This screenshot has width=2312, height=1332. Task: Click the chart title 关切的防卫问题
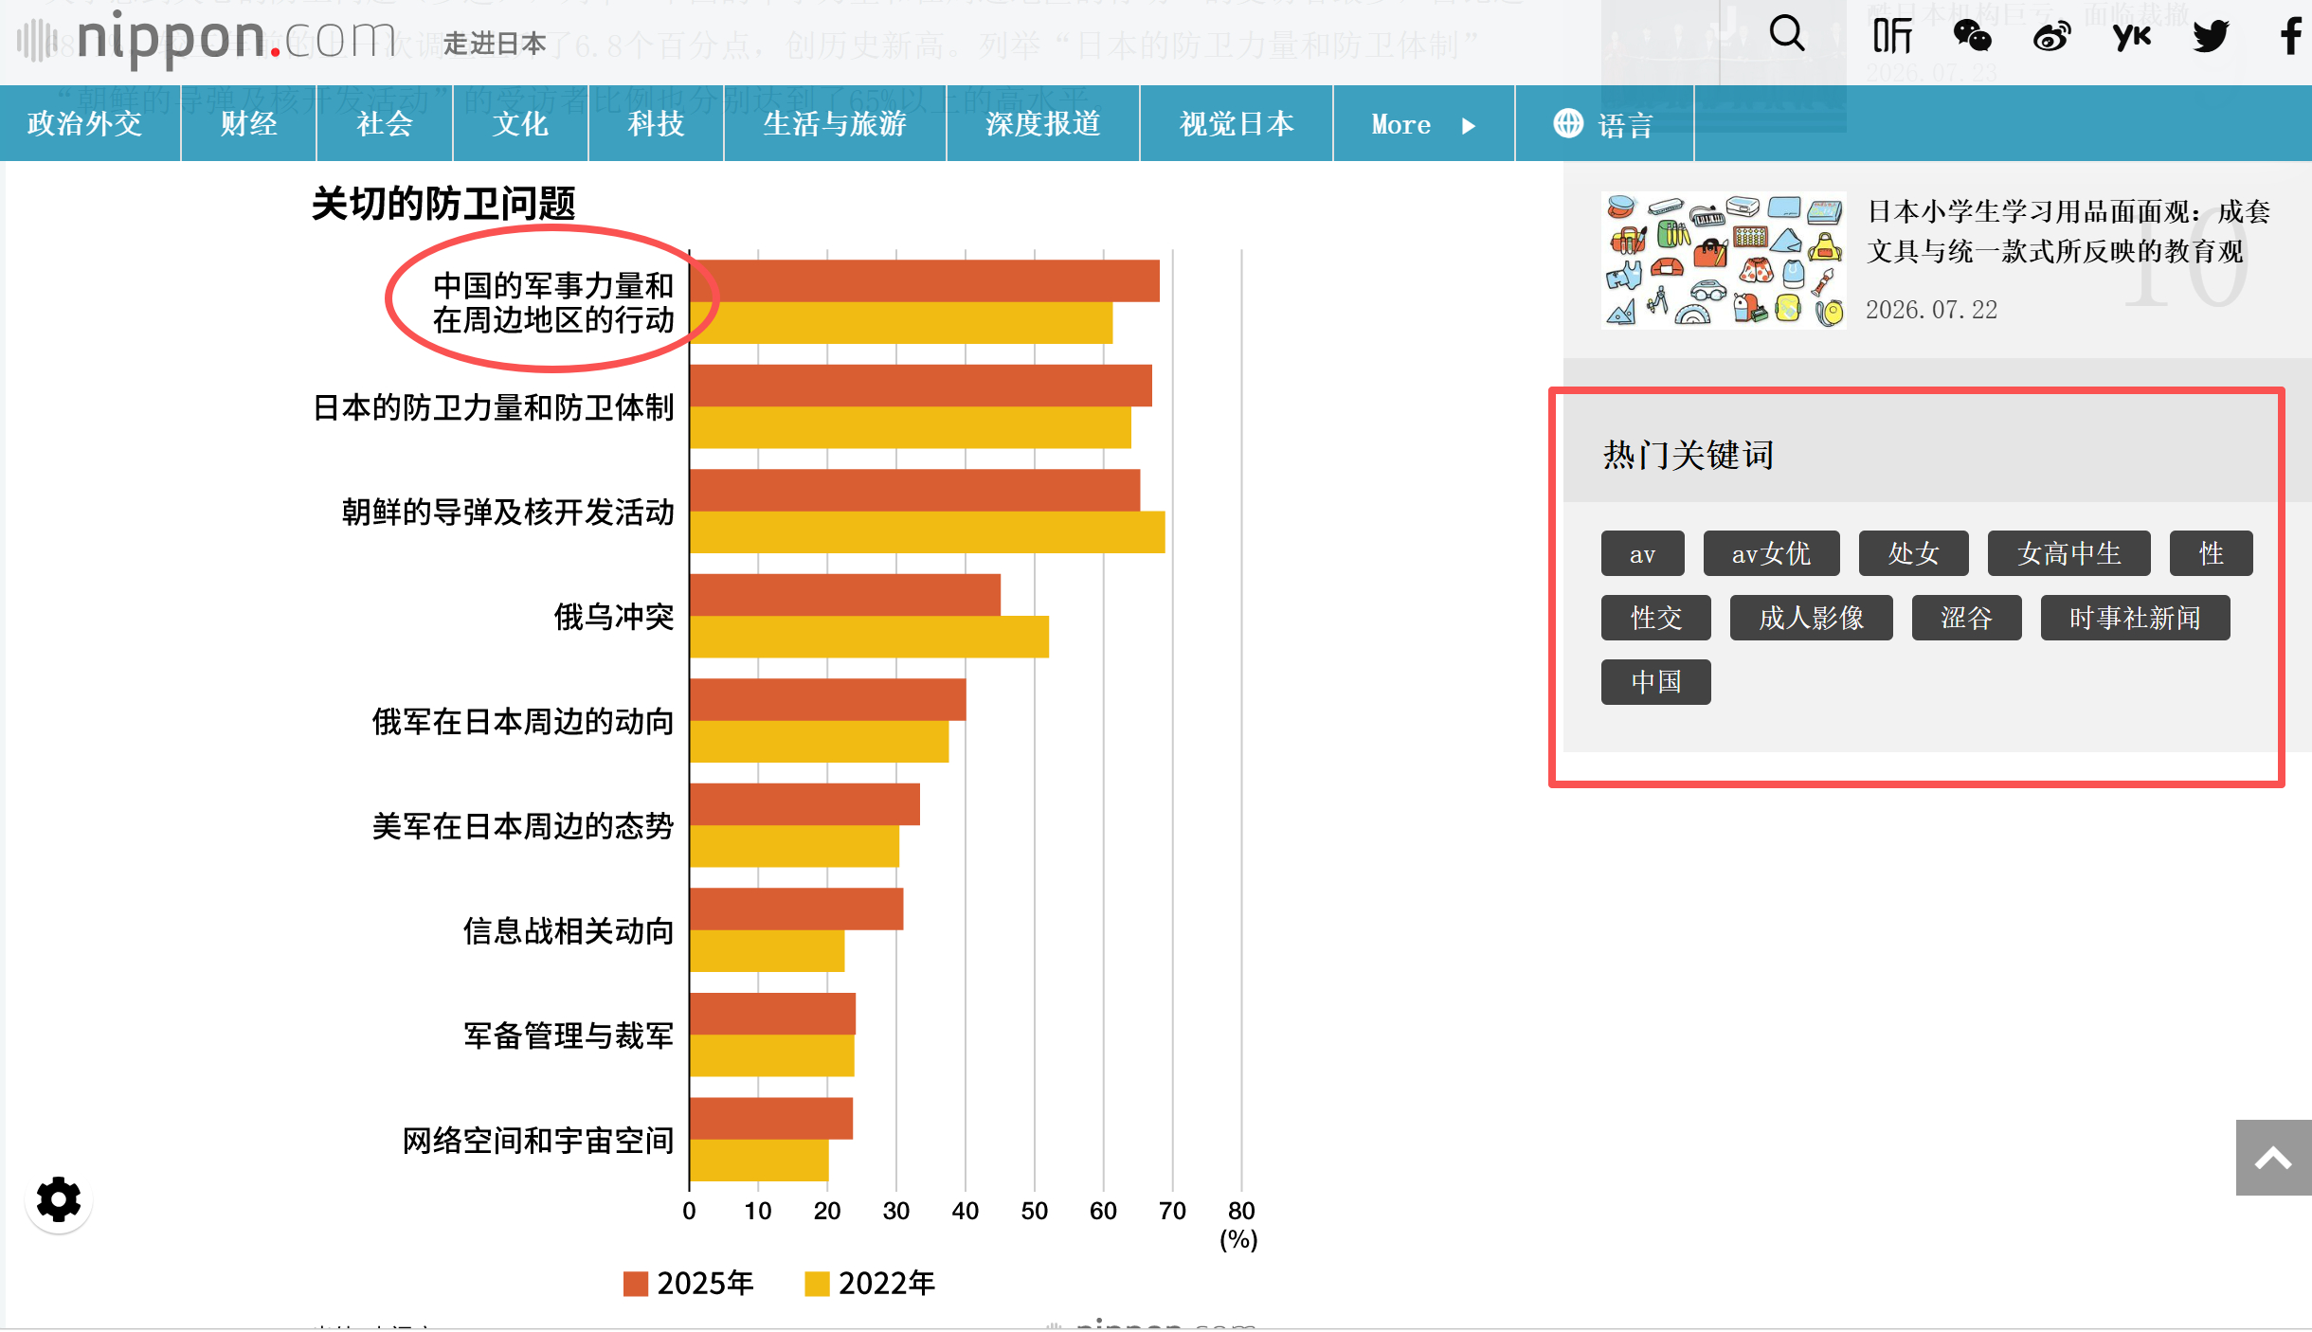443,203
